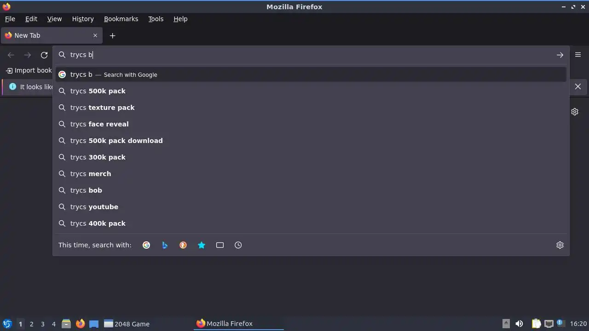Open new tab with plus button

[112, 35]
